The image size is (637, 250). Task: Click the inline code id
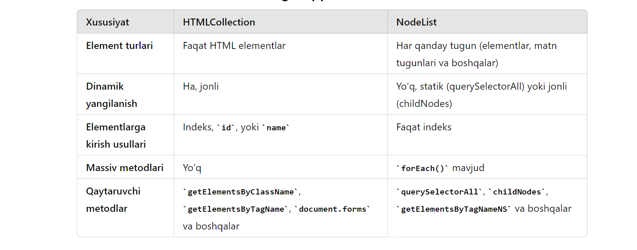click(x=226, y=128)
